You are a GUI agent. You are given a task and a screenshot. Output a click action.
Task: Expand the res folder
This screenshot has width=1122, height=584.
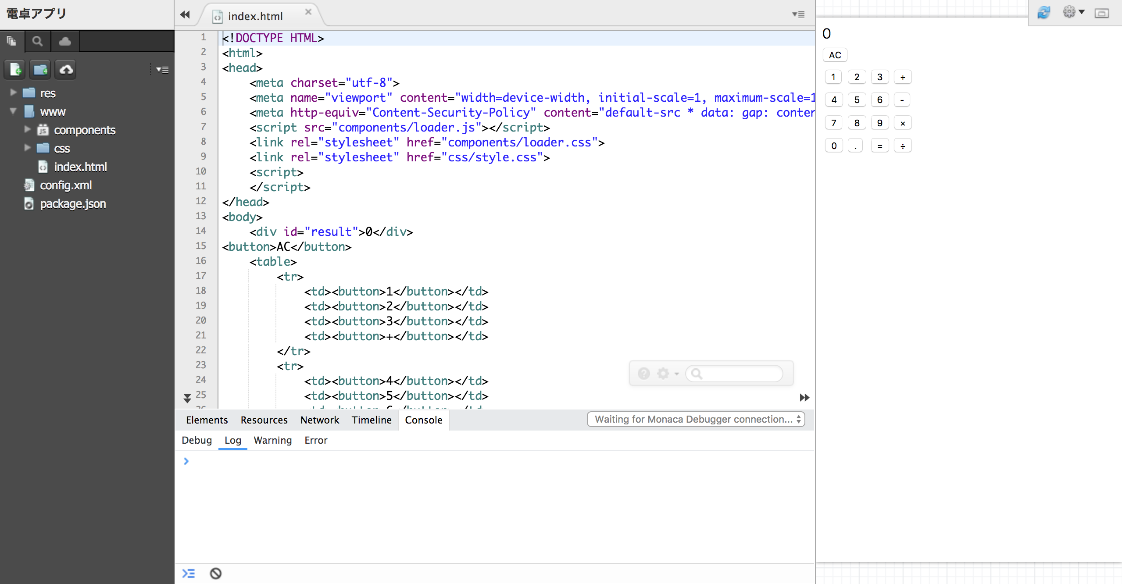(12, 93)
